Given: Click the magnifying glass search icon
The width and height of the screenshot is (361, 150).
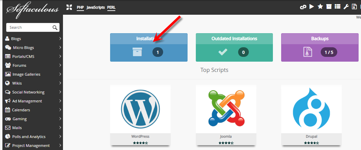Looking at the screenshot, I should pos(55,27).
